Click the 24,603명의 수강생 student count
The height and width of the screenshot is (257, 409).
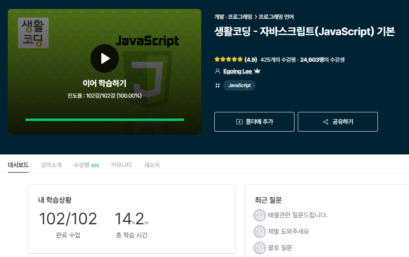pos(322,60)
